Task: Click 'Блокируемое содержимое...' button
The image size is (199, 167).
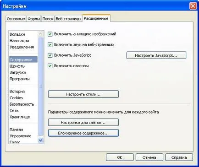Action: [x=83, y=133]
